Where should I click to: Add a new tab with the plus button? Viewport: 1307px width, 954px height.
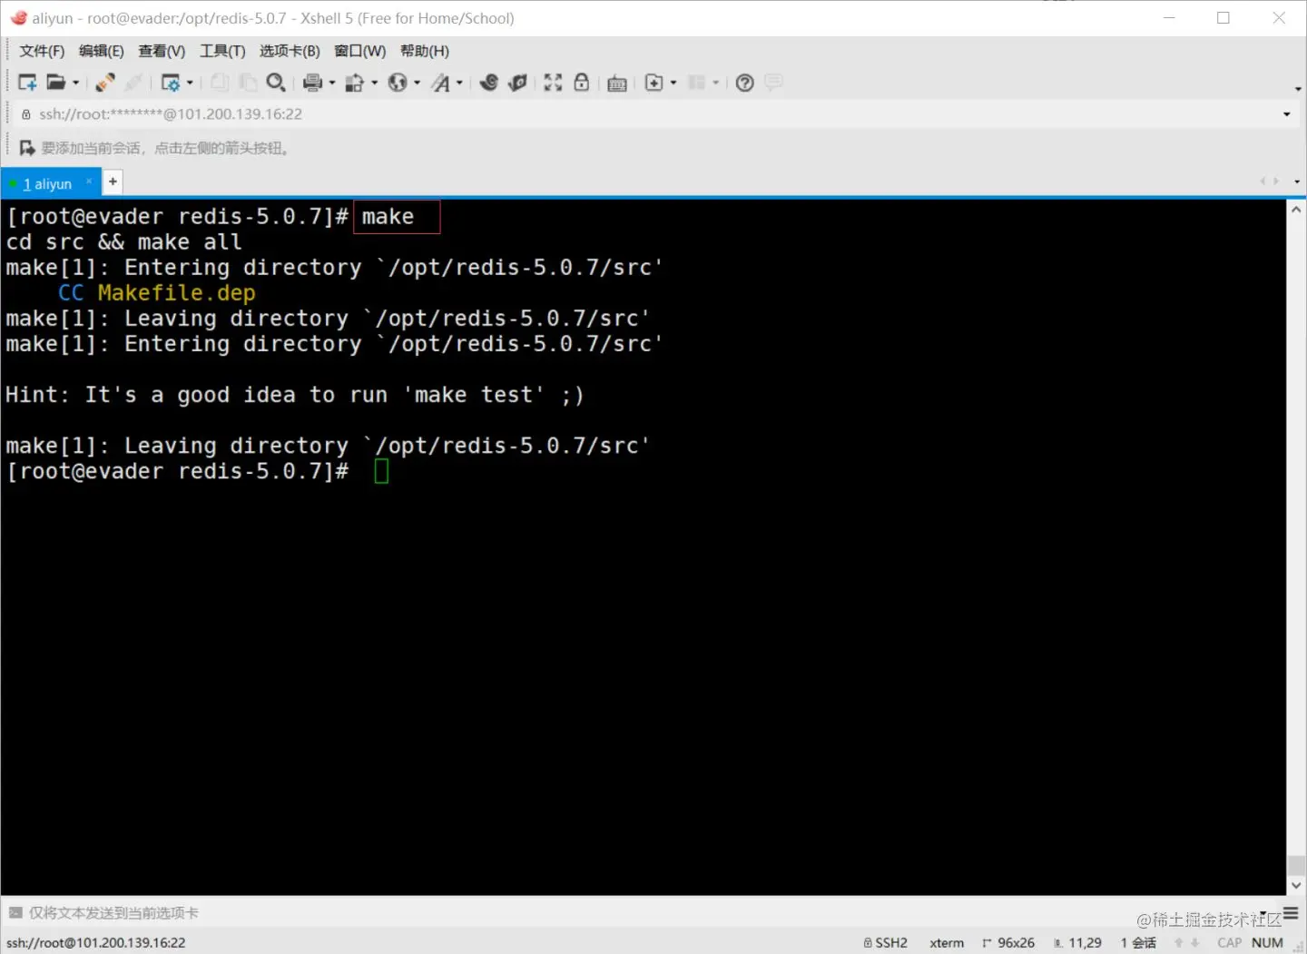tap(113, 182)
